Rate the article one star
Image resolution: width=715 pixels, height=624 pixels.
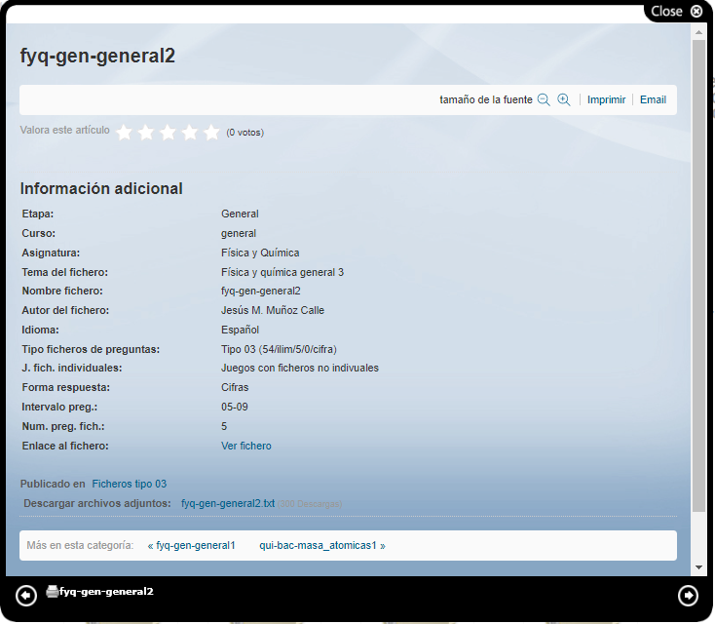point(124,133)
